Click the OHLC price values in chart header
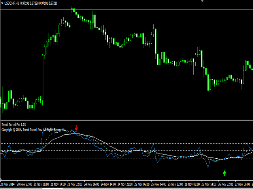This screenshot has width=253, height=189. click(x=39, y=3)
